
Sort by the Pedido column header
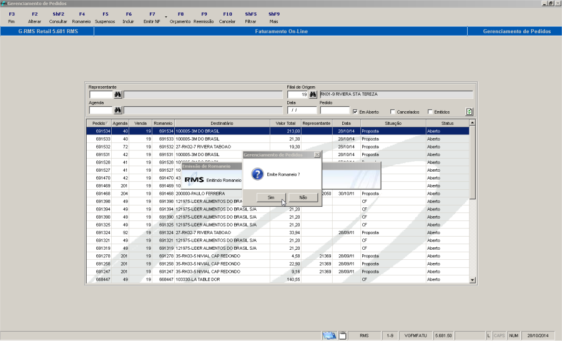[x=99, y=124]
